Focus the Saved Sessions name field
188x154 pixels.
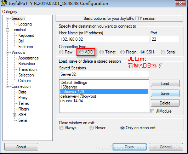(x=104, y=74)
